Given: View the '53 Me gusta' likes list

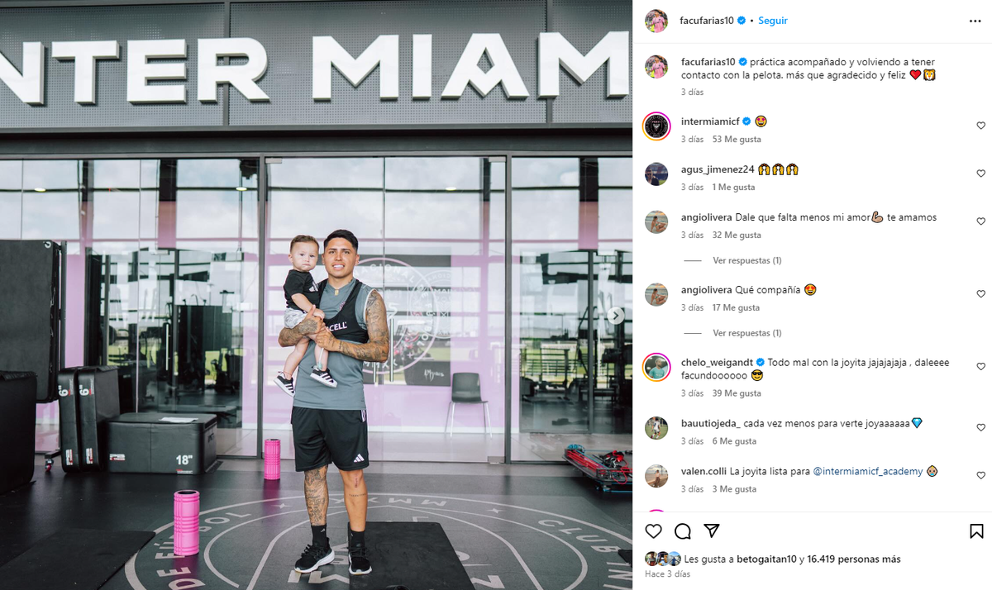Looking at the screenshot, I should [737, 140].
